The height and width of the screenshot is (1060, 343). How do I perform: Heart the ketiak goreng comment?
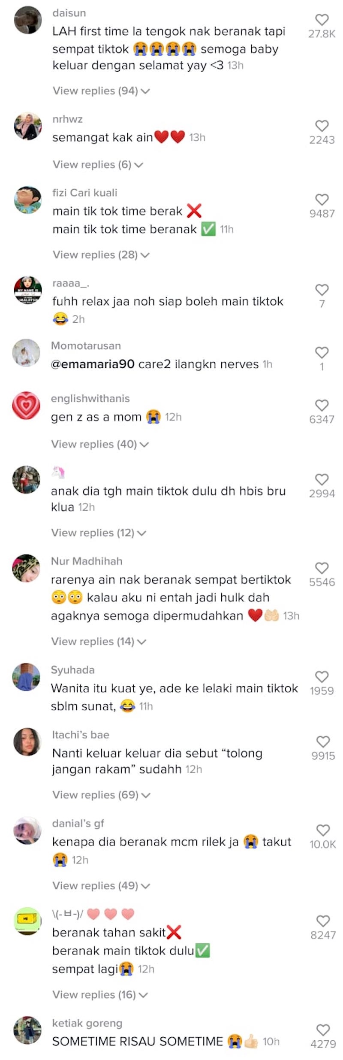point(322,1030)
